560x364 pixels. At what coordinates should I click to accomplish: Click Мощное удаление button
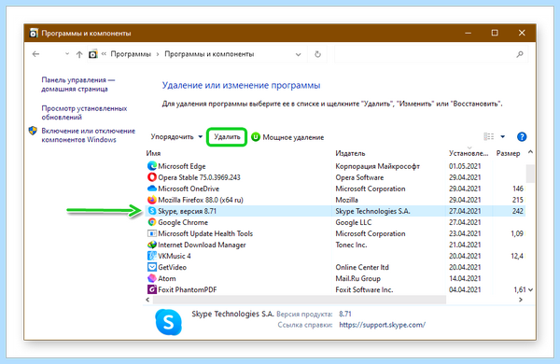(287, 137)
